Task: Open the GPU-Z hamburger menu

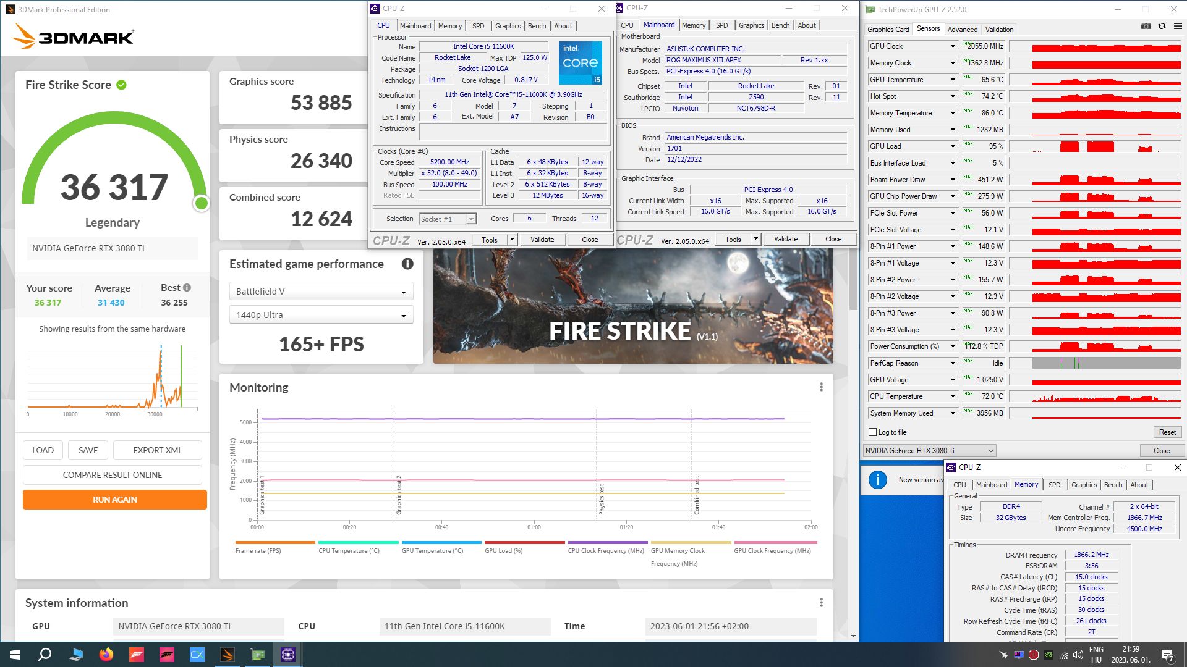Action: click(1178, 27)
